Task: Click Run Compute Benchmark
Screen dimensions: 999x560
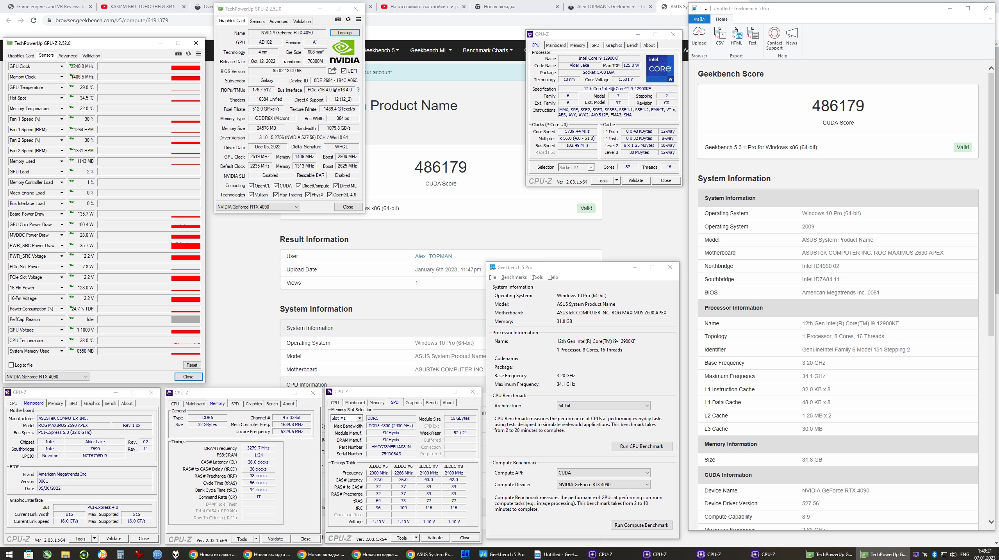Action: [x=641, y=525]
